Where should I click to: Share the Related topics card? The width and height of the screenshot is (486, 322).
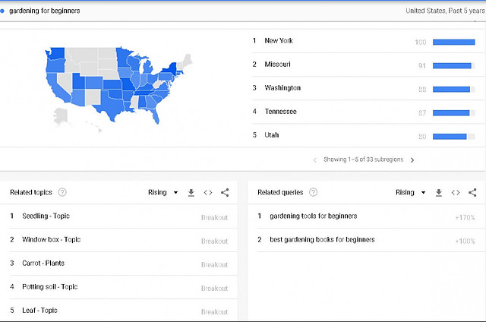click(225, 193)
